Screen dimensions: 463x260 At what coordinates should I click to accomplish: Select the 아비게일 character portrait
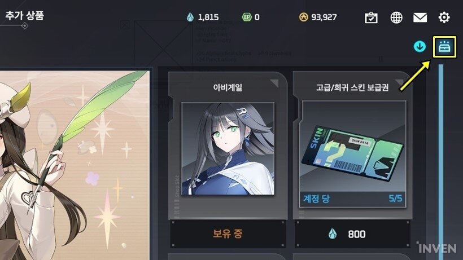tap(228, 148)
